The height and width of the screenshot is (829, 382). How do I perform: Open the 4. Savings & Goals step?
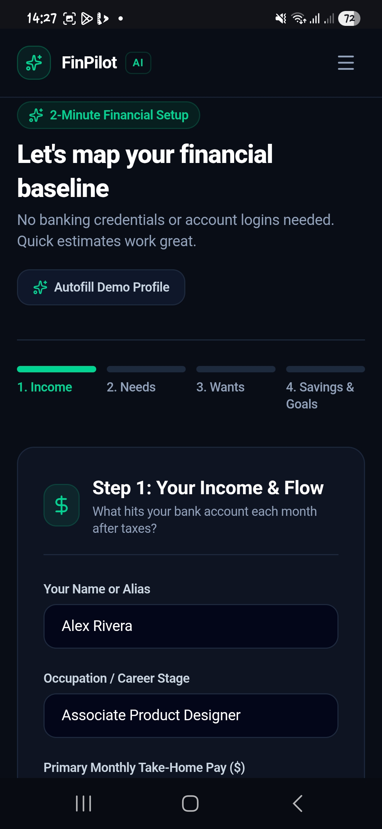[320, 396]
